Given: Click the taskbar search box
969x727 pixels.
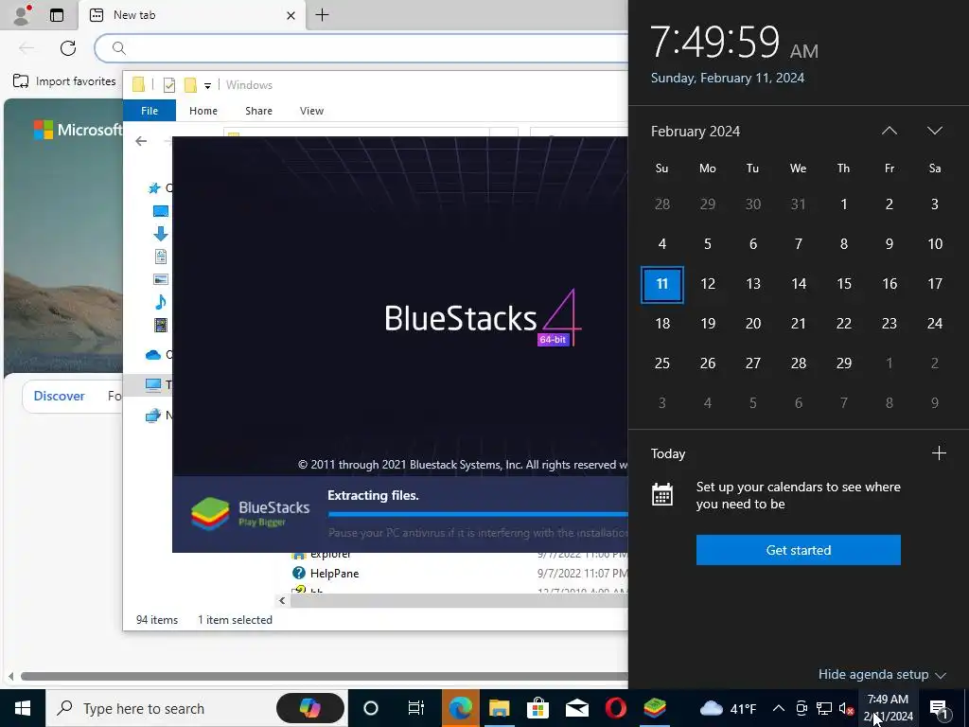Looking at the screenshot, I should coord(197,708).
